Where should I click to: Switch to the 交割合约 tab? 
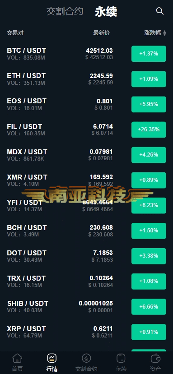pos(65,11)
